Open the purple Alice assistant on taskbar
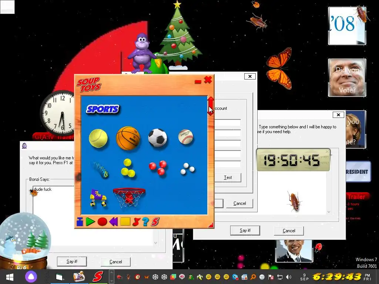379x284 pixels. (x=31, y=277)
